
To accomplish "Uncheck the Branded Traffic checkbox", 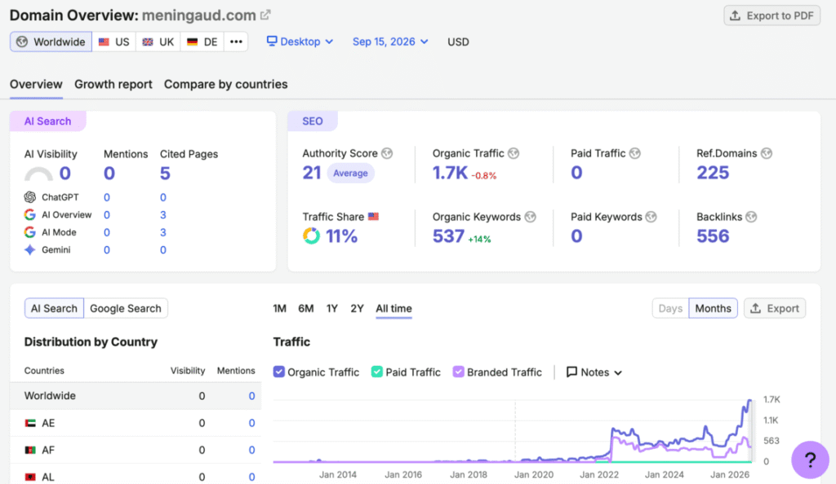I will pos(458,372).
